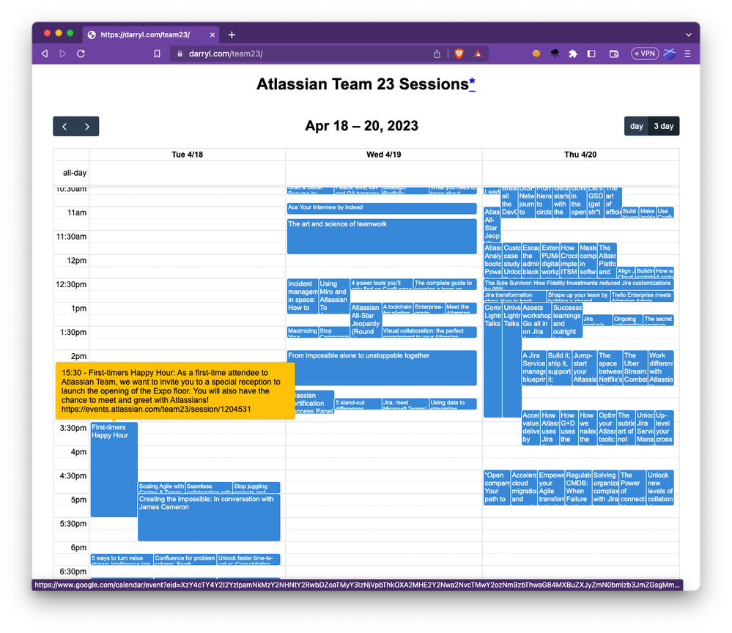The height and width of the screenshot is (633, 732).
Task: Select the darryl.com/team23 browser tab
Action: point(150,34)
